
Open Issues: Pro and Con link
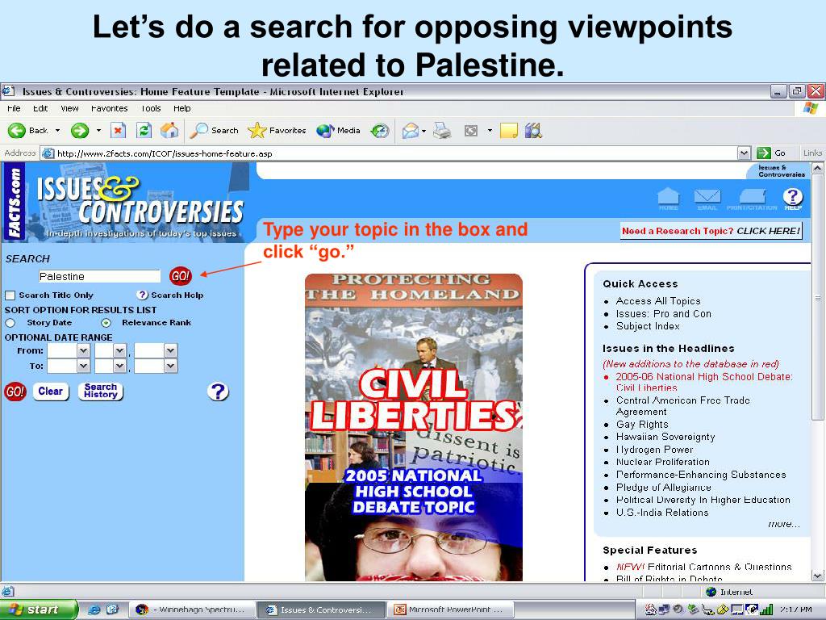[664, 314]
